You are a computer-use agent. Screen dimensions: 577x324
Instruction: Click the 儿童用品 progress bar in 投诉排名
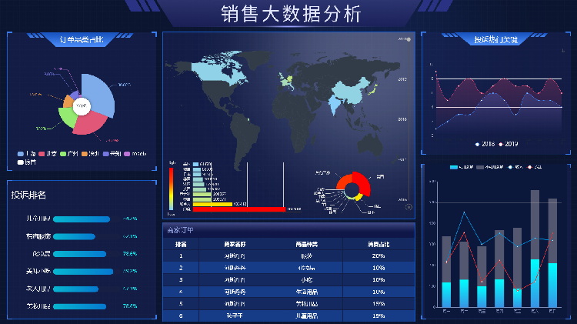coord(82,219)
